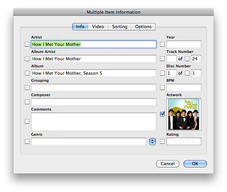Screen dimensions: 227x192
Task: Select the Options tab
Action: point(143,26)
